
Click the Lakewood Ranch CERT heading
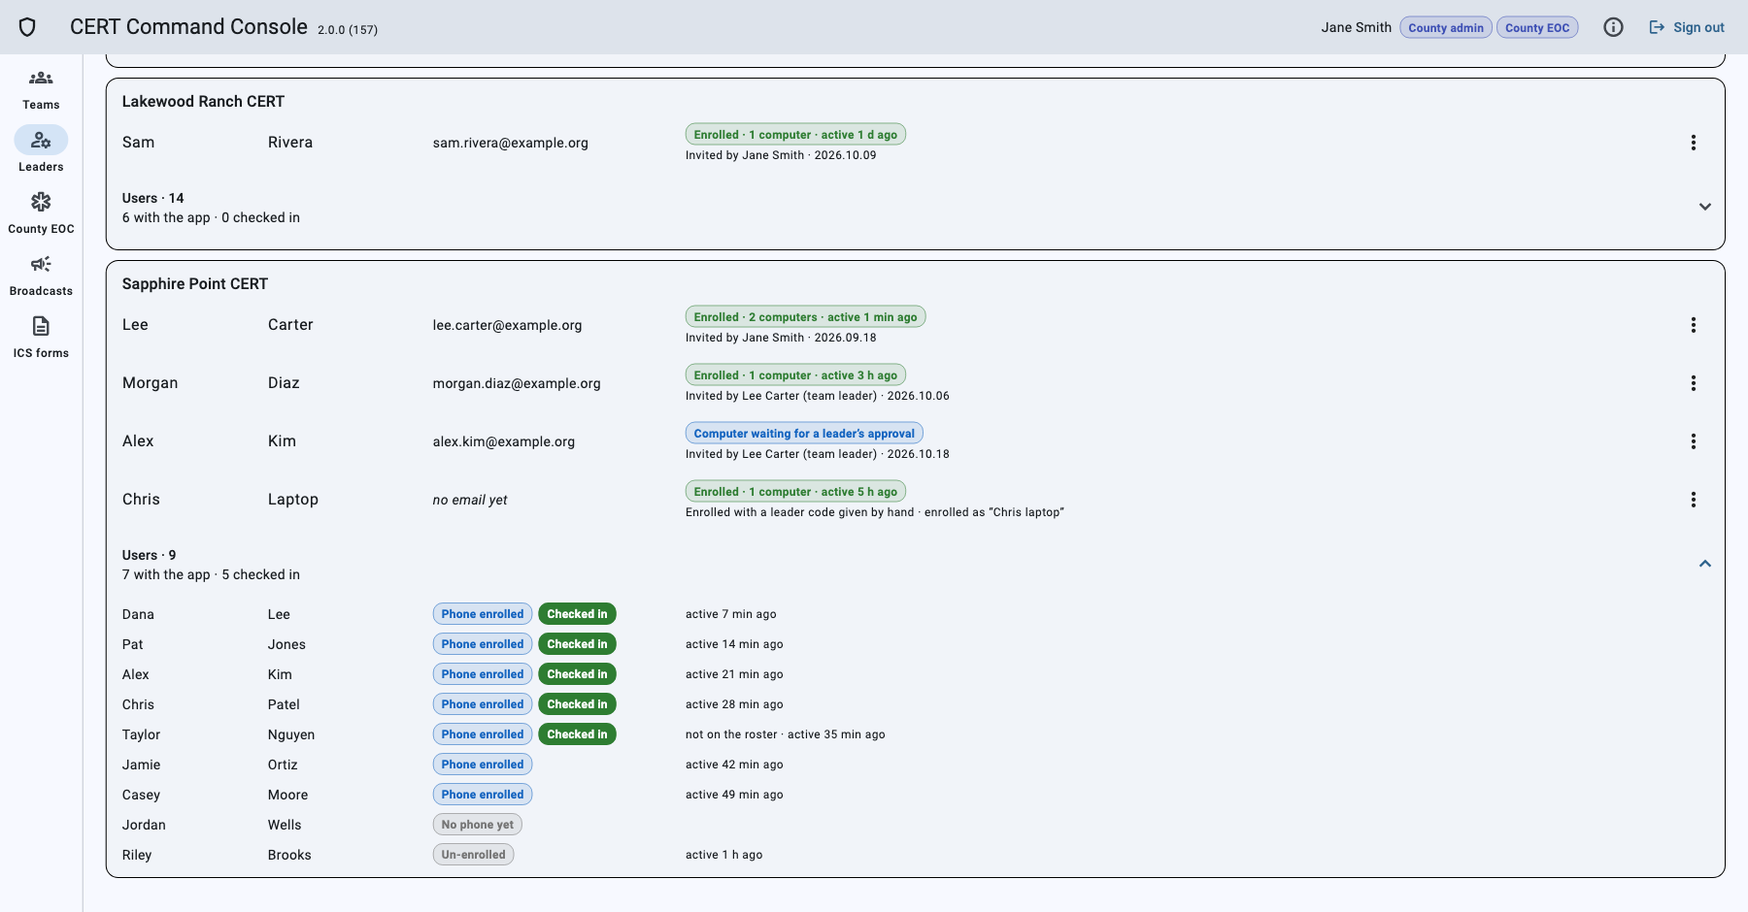tap(203, 101)
